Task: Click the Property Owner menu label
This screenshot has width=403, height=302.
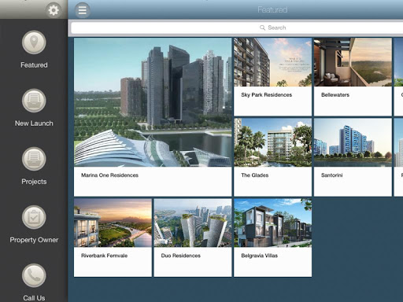Action: [x=34, y=240]
